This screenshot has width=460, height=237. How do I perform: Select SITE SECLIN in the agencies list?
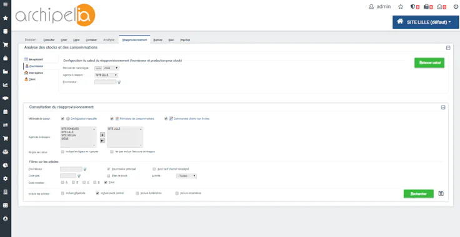69,135
